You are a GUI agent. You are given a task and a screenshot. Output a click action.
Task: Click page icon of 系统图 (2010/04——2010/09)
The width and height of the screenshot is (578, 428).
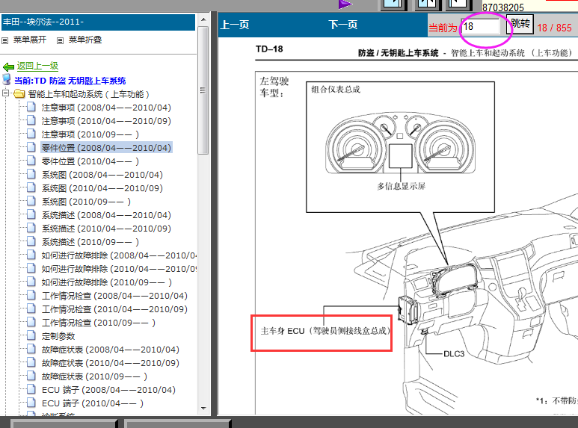pos(31,187)
